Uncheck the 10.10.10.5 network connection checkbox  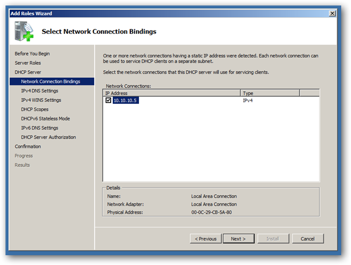tap(108, 100)
